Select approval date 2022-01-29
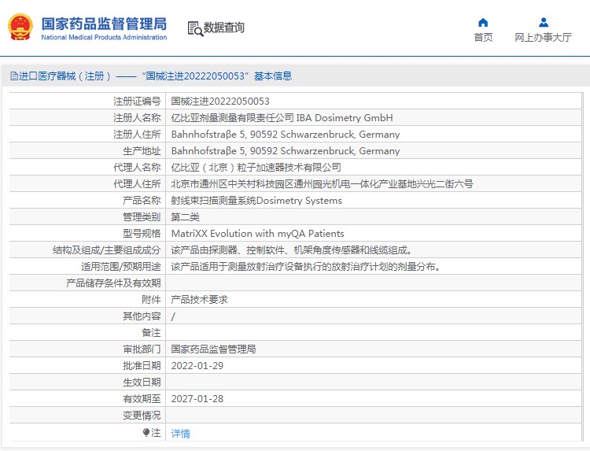Screen dimensions: 590x451 coord(197,366)
